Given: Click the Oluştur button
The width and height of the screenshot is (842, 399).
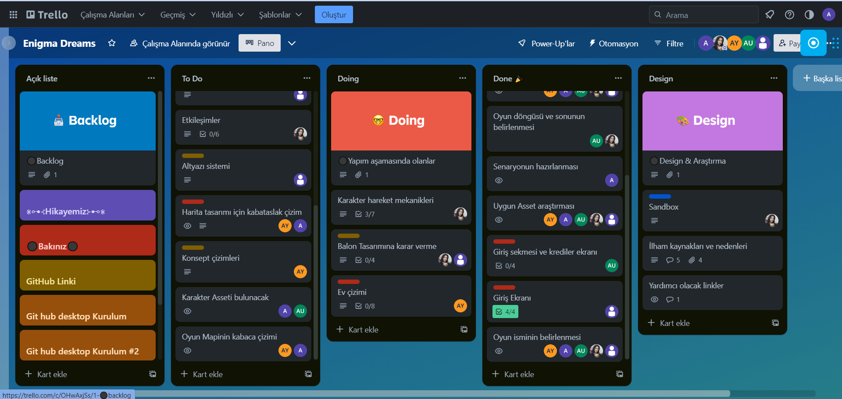Looking at the screenshot, I should tap(334, 14).
